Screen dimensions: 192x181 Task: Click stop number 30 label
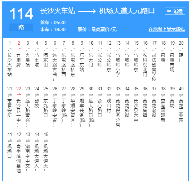(91, 89)
